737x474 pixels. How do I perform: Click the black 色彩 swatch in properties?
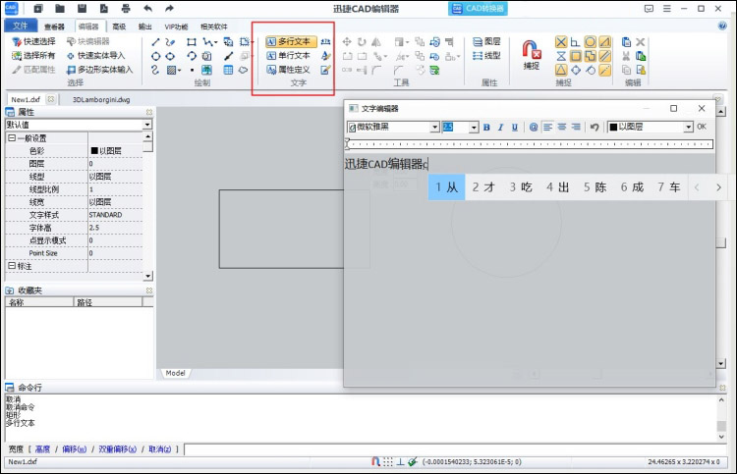coord(94,151)
